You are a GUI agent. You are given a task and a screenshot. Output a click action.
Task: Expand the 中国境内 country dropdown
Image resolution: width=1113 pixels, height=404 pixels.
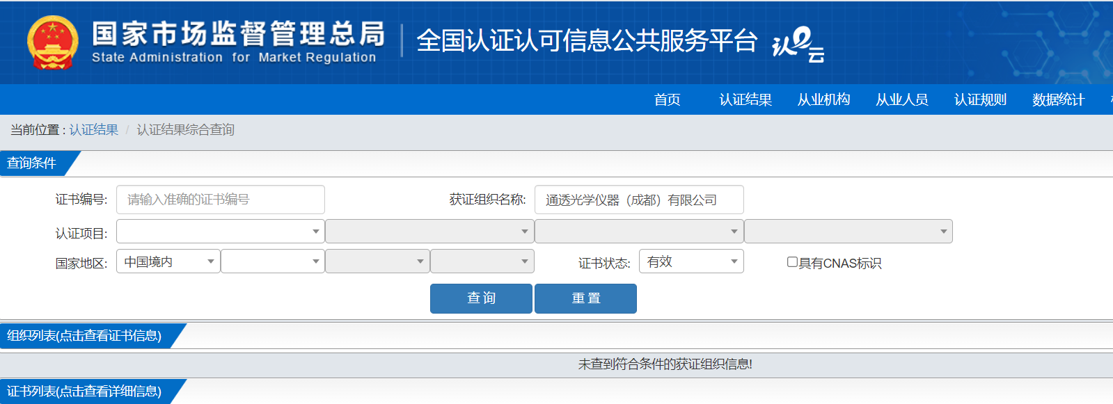pyautogui.click(x=168, y=261)
